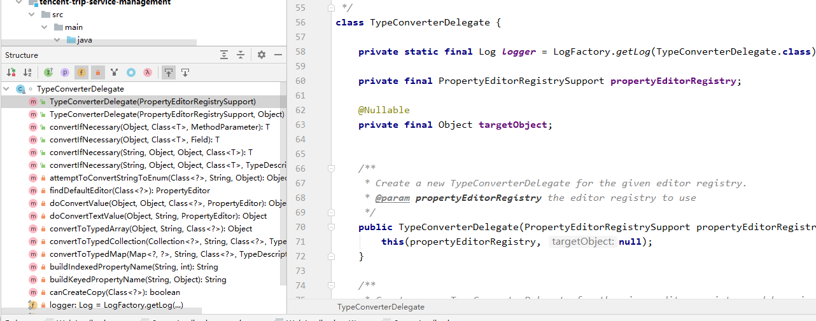Select findDefaultEditor(Class<?>) method in Structure

pos(143,191)
